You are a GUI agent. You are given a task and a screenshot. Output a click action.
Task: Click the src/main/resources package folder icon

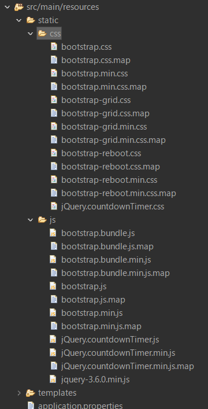[x=19, y=7]
